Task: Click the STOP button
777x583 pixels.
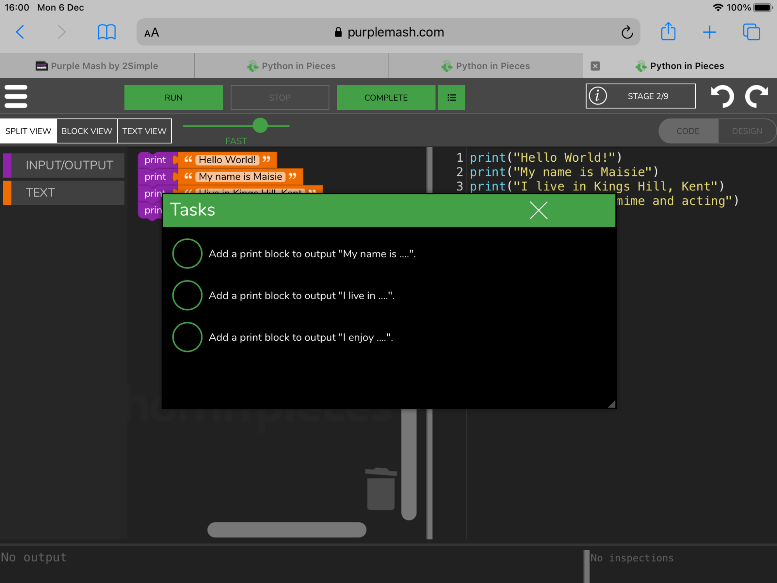Action: 280,98
